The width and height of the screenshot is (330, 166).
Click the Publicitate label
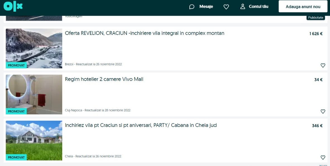[x=315, y=17]
